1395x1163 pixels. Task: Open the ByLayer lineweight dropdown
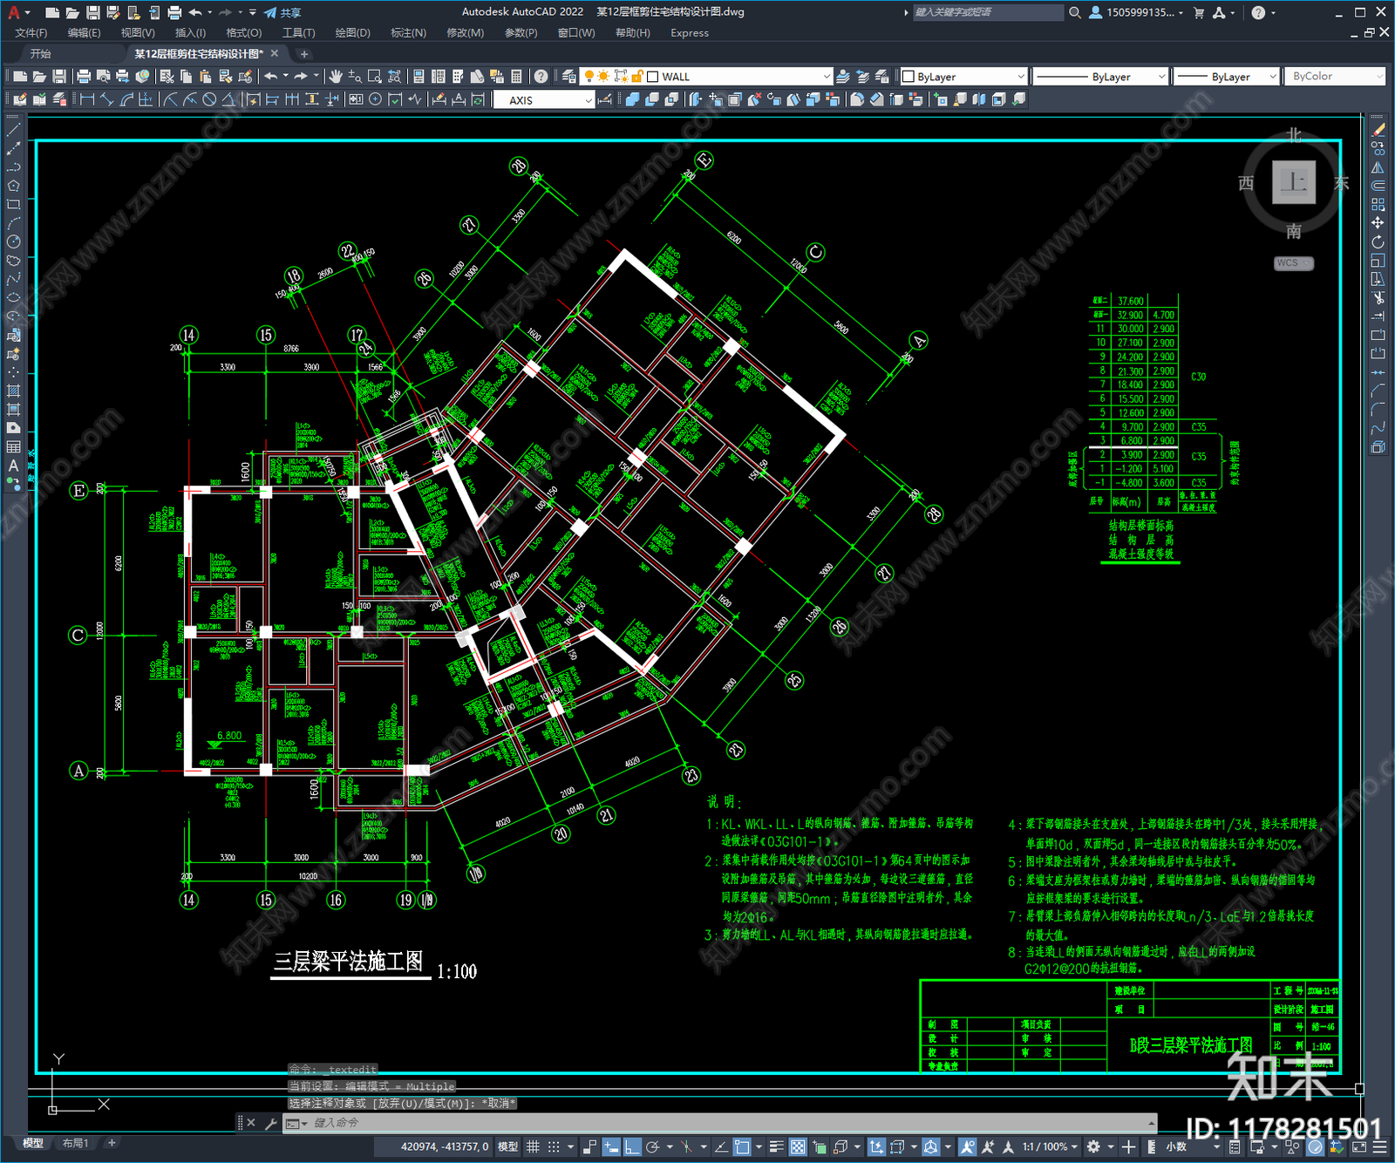(1273, 77)
